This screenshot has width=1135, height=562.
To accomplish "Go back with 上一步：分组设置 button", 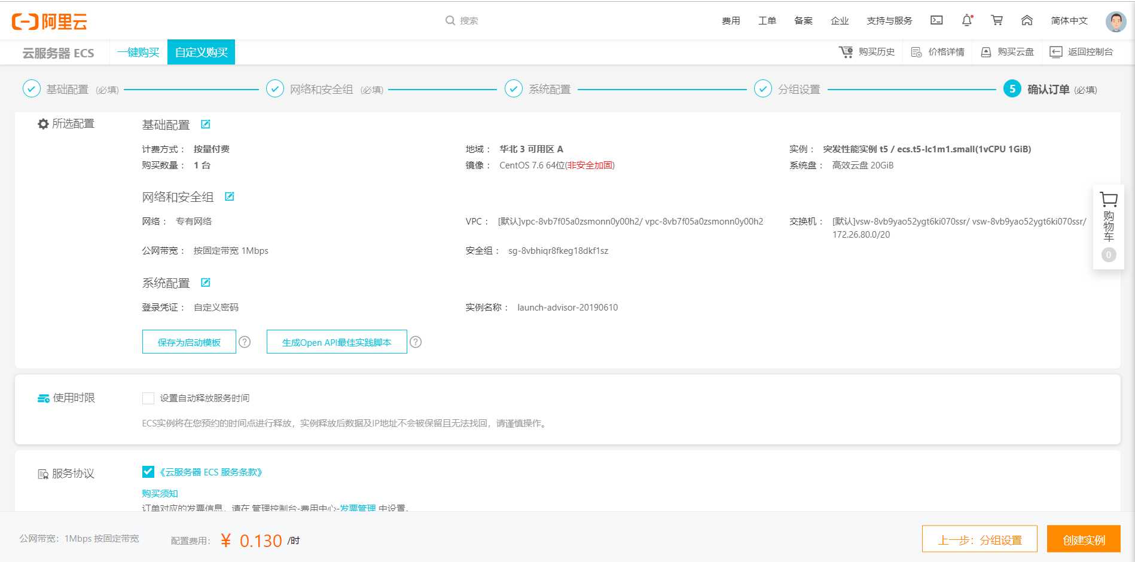I will tap(980, 540).
